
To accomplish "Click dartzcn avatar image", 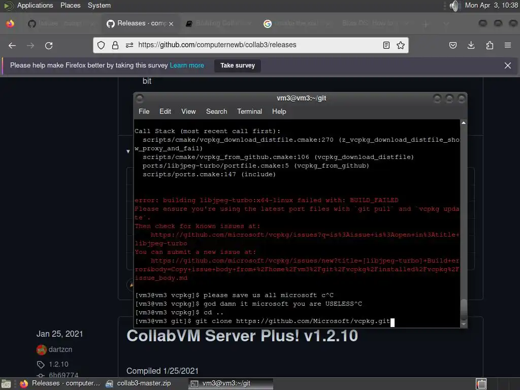I will [42, 349].
